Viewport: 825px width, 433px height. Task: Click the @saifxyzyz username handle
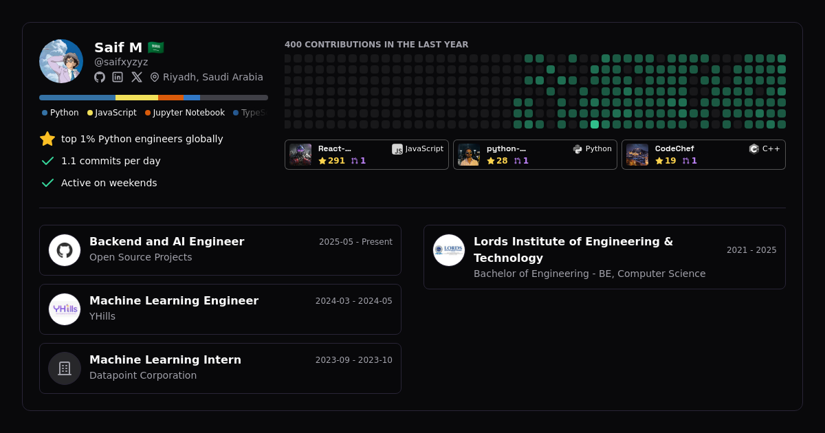coord(122,62)
